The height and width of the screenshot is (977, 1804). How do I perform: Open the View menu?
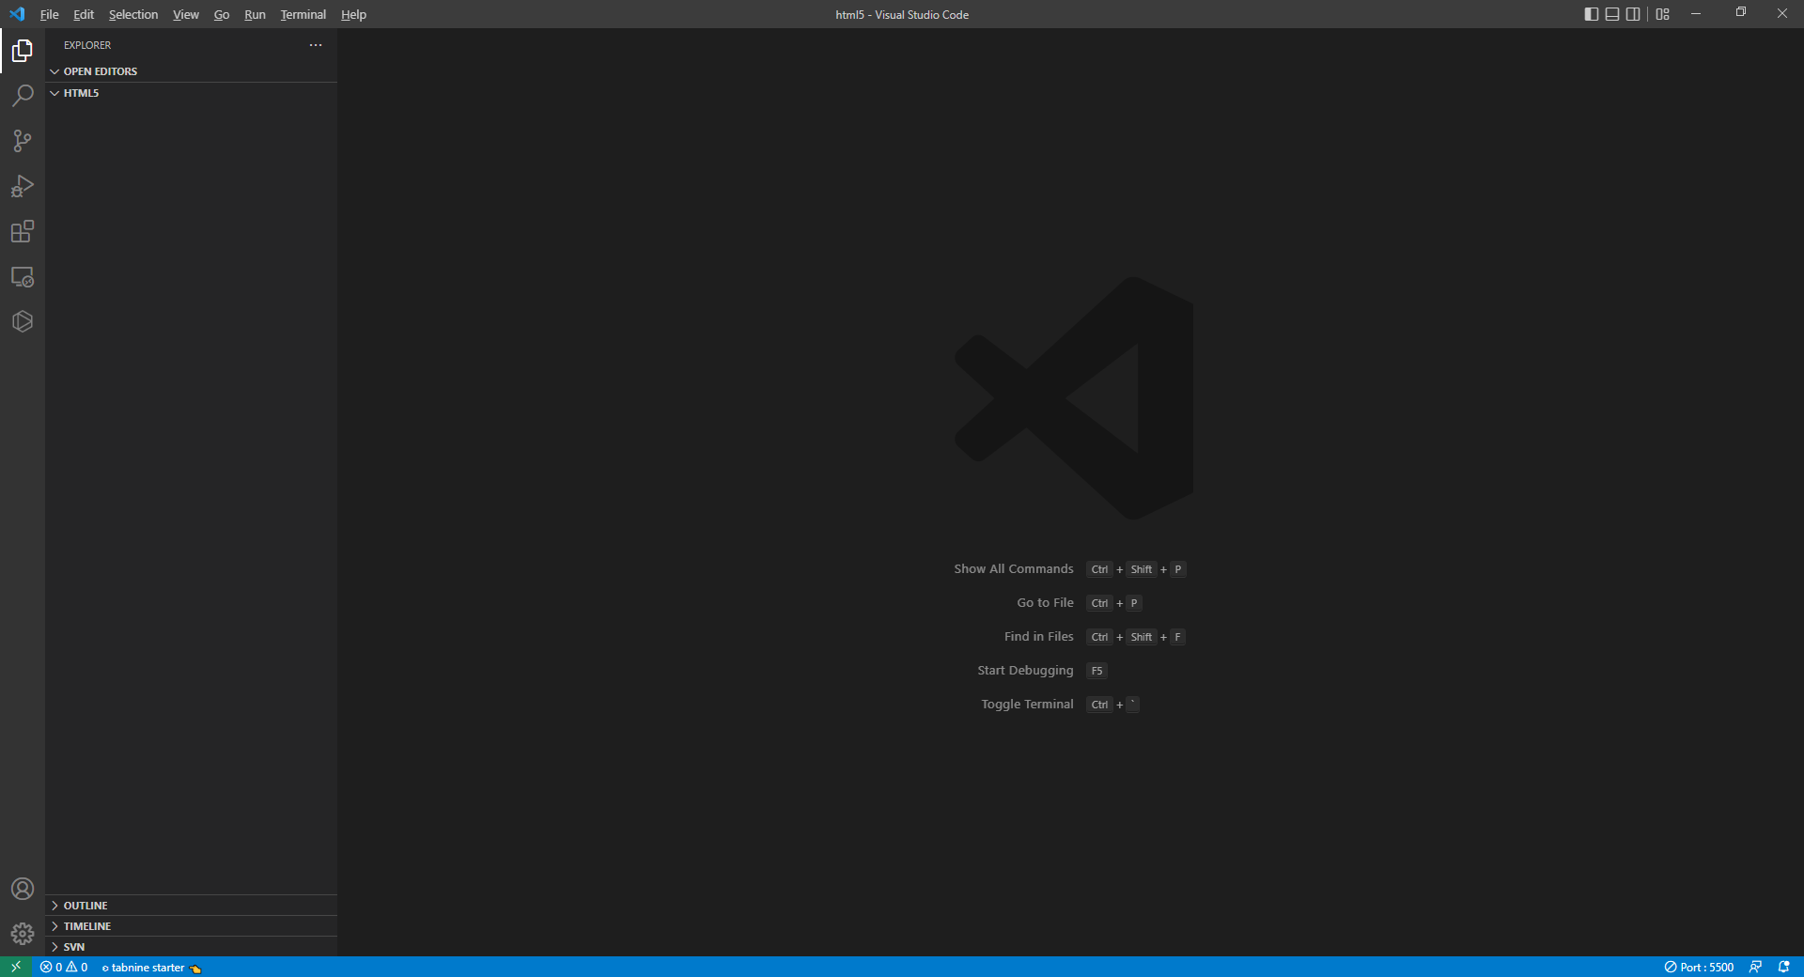(x=186, y=14)
